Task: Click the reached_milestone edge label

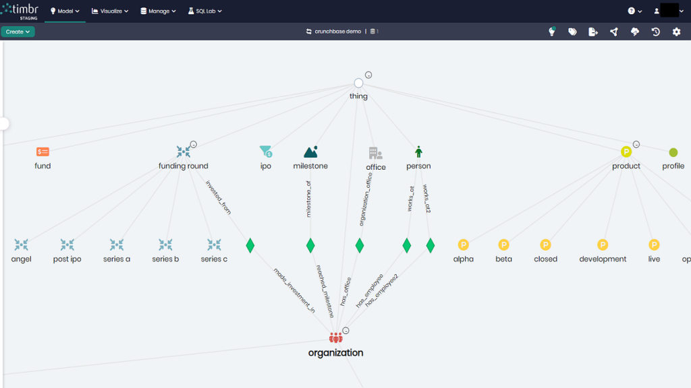Action: click(x=325, y=291)
